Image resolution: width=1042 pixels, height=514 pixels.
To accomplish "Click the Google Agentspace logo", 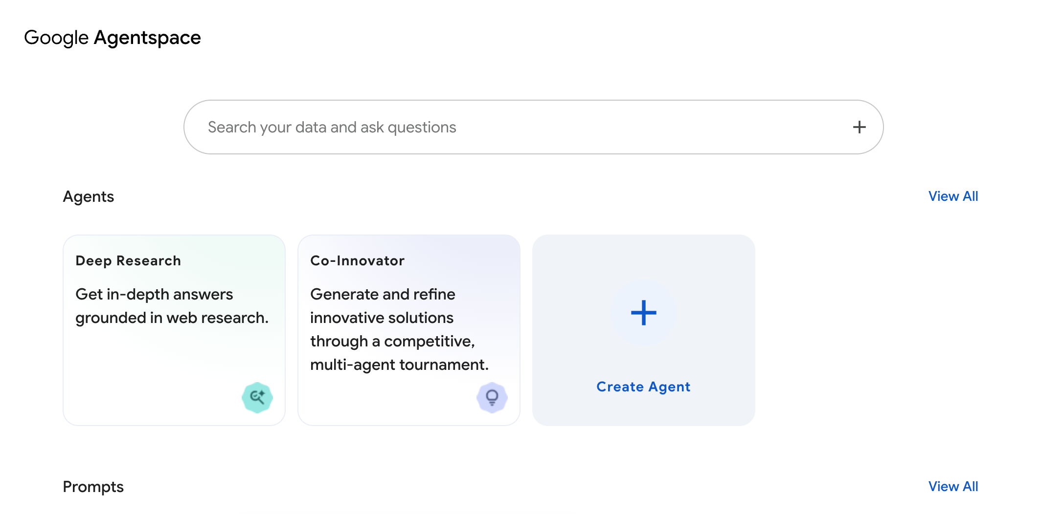I will 113,37.
